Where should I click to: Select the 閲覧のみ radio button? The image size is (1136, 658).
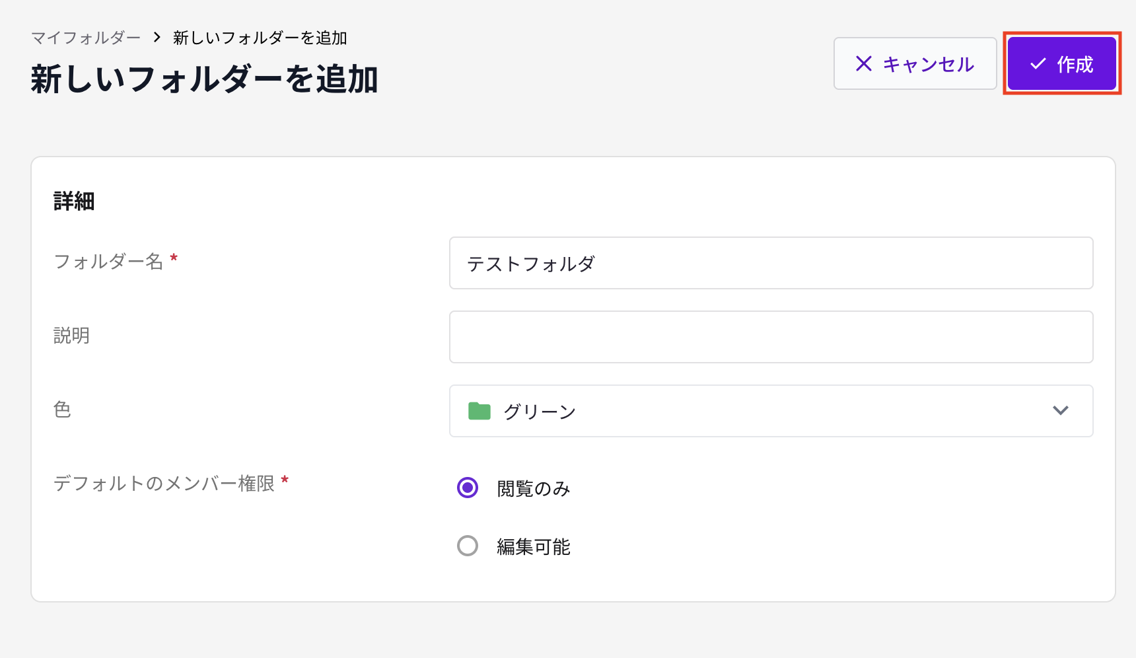click(x=468, y=488)
